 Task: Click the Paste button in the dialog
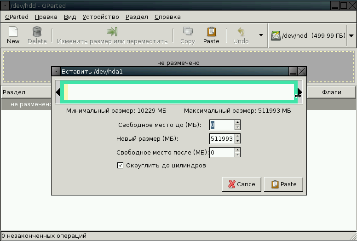(283, 184)
